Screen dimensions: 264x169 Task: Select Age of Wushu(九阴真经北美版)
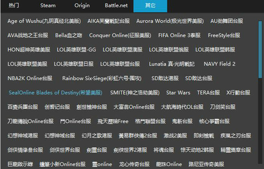coord(44,21)
